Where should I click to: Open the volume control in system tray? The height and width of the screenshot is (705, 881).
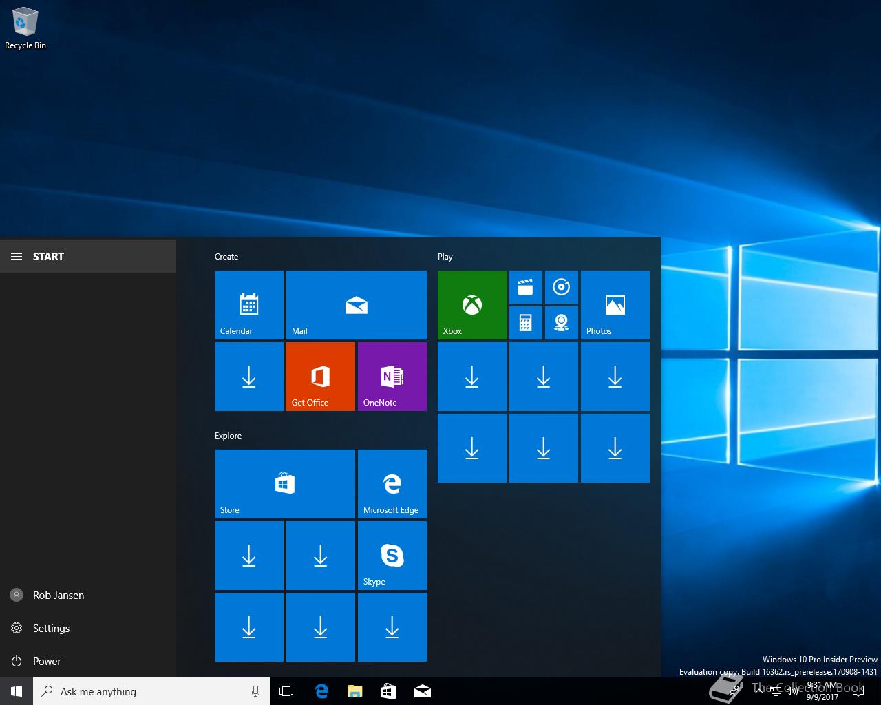pyautogui.click(x=792, y=691)
